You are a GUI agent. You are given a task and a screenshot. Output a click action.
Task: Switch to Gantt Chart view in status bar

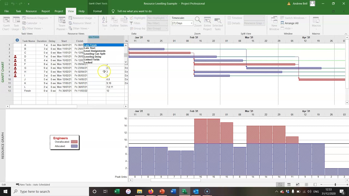[280, 185]
